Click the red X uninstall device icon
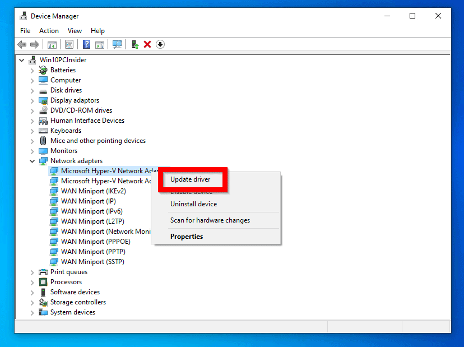The image size is (464, 347). [x=147, y=44]
